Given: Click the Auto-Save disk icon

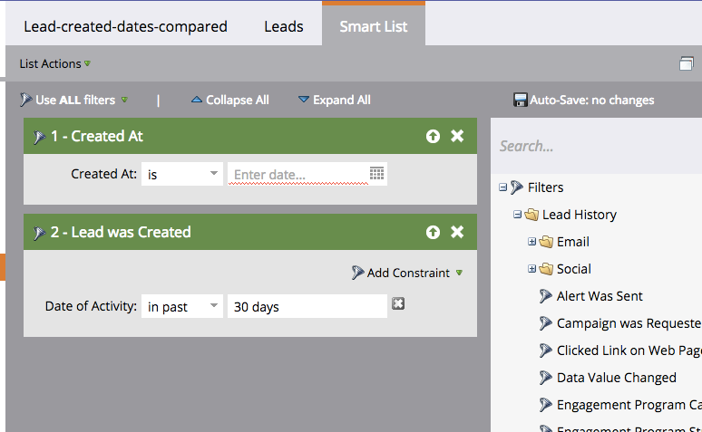Looking at the screenshot, I should click(520, 100).
